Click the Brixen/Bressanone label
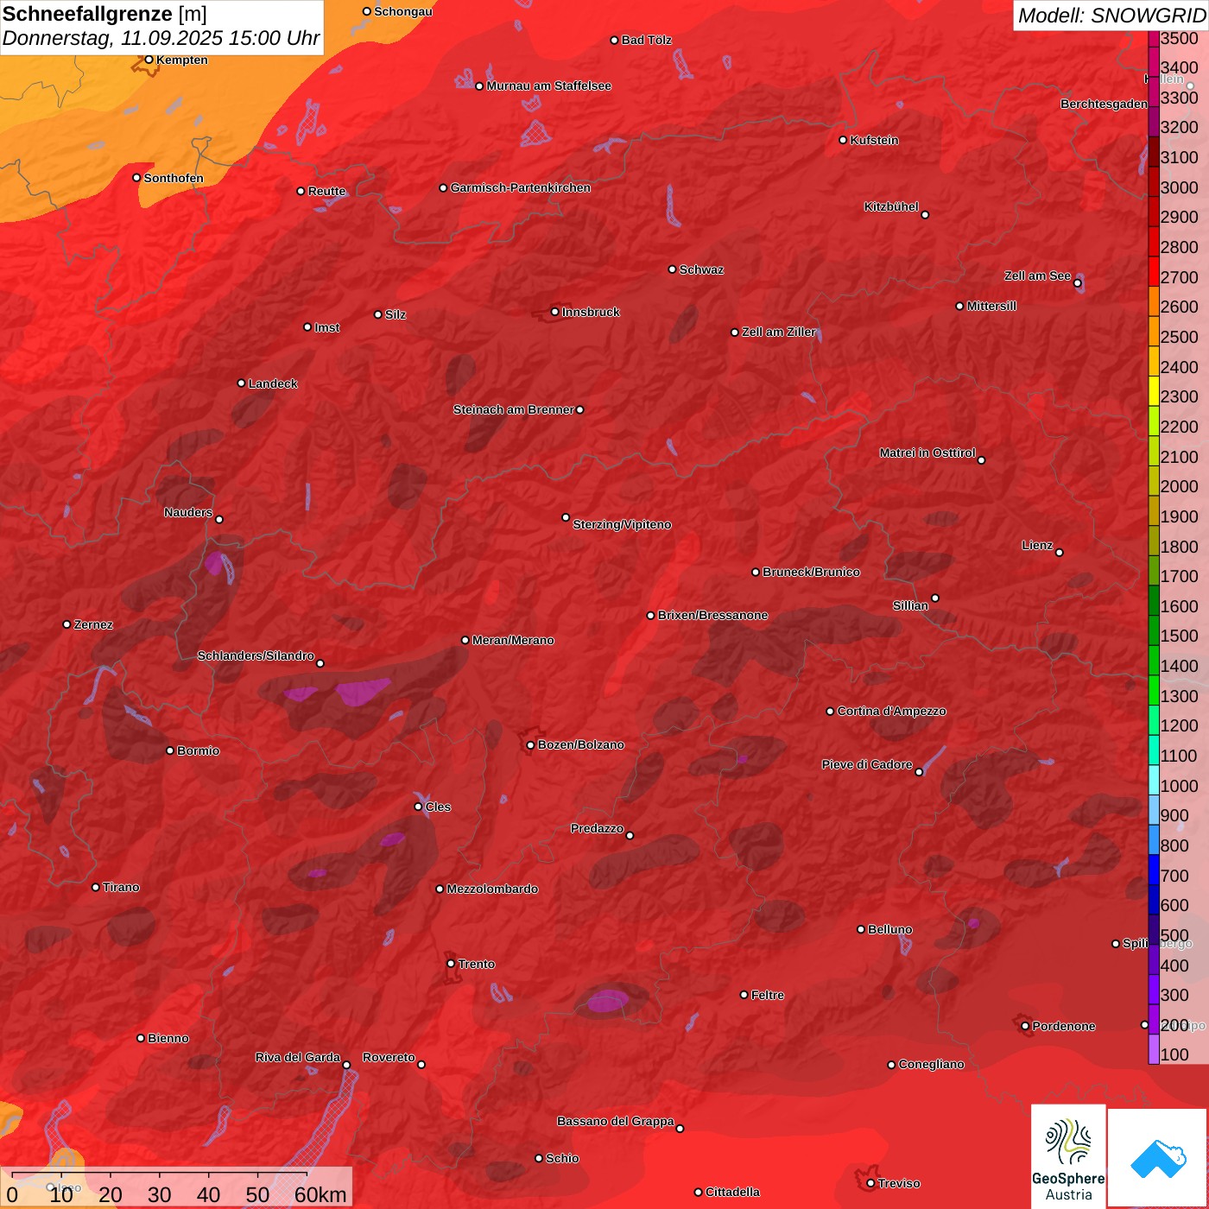The height and width of the screenshot is (1209, 1209). tap(713, 615)
